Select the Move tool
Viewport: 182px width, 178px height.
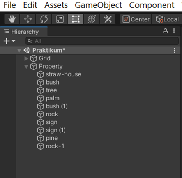[28, 19]
